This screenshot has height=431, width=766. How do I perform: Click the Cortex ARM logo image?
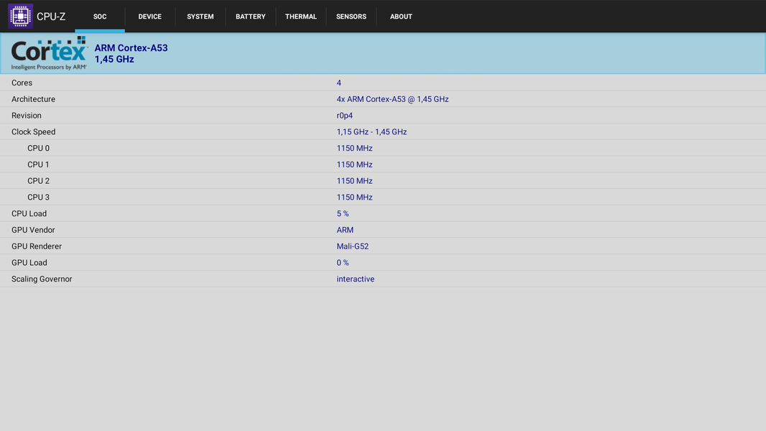pyautogui.click(x=49, y=53)
